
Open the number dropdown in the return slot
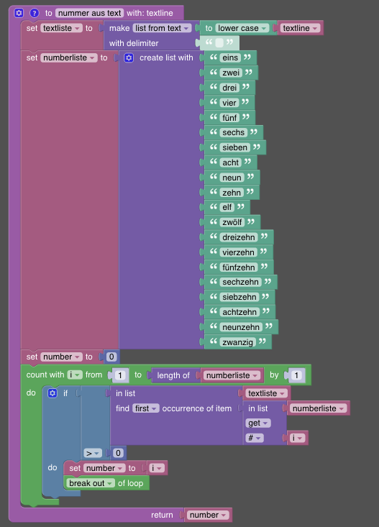(x=208, y=515)
